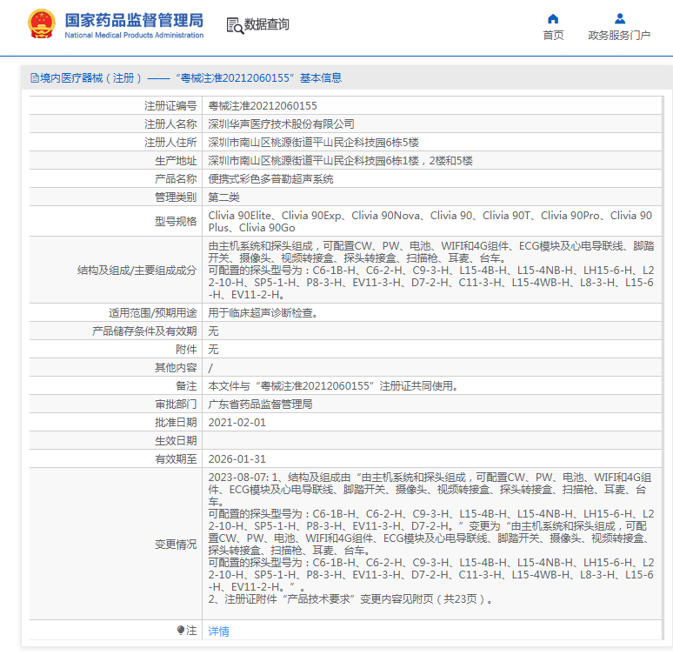Viewport: 673px width, 655px height.
Task: Click the 产品储存条件及有效期 value 无
Action: (213, 331)
